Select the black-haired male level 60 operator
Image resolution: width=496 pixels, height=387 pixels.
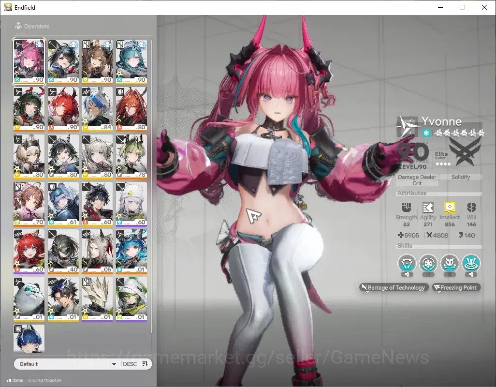pyautogui.click(x=97, y=204)
